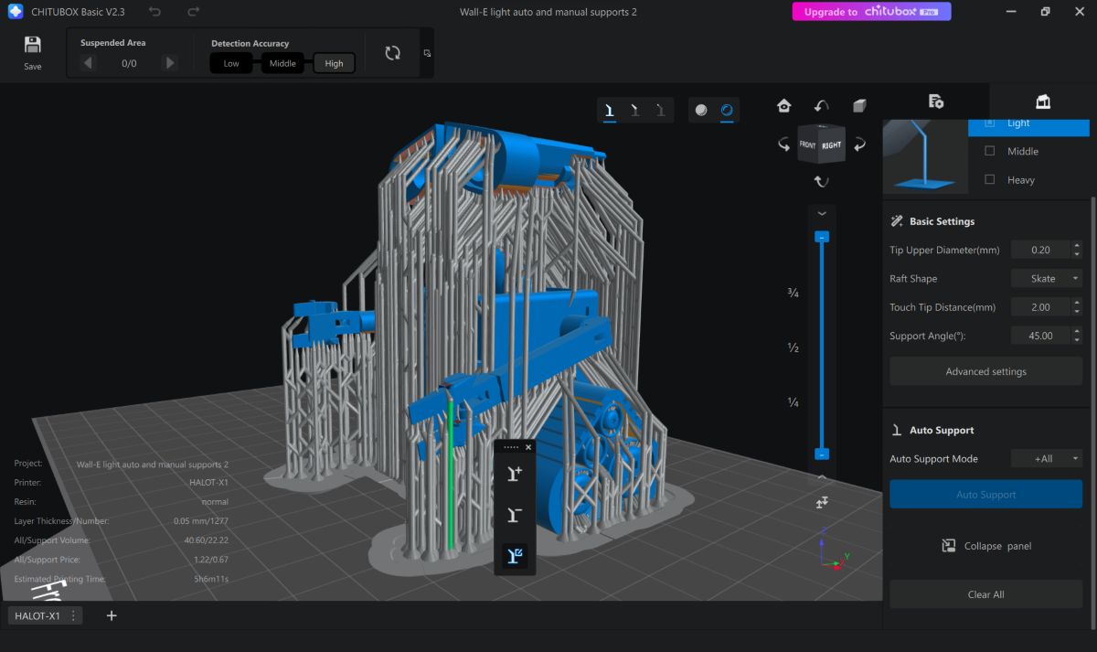Click Upgrade to Chitubox Pro banner

871,12
